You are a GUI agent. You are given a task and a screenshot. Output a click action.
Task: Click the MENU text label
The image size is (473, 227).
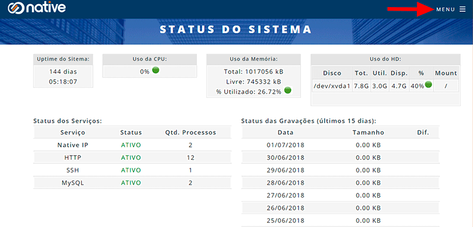(446, 9)
